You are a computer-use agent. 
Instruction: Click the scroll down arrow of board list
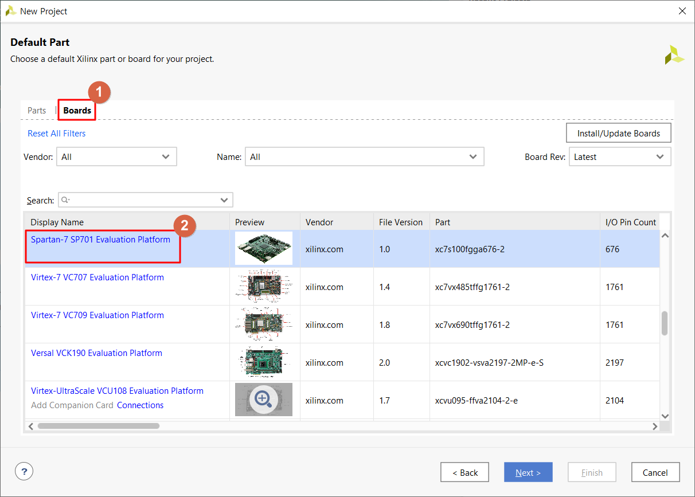(x=665, y=416)
